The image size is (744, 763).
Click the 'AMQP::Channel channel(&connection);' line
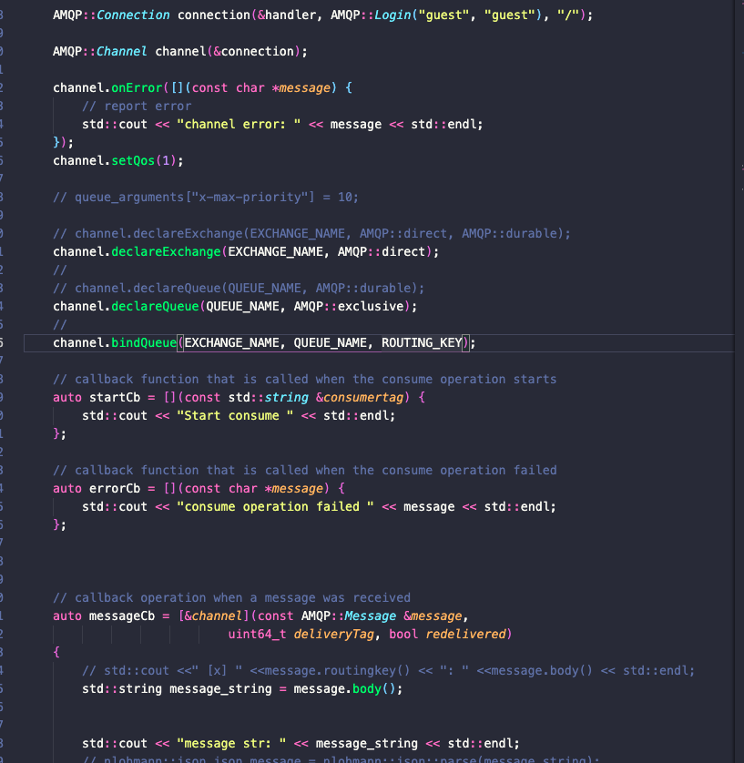[x=180, y=52]
